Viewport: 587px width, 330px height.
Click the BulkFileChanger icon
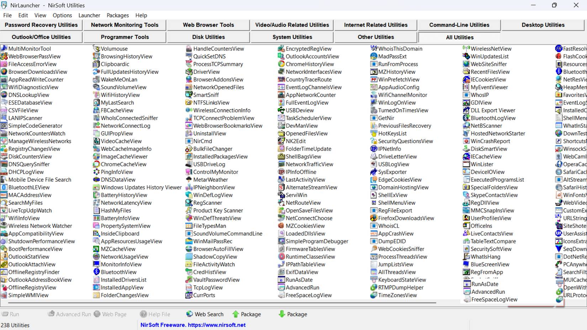[189, 149]
